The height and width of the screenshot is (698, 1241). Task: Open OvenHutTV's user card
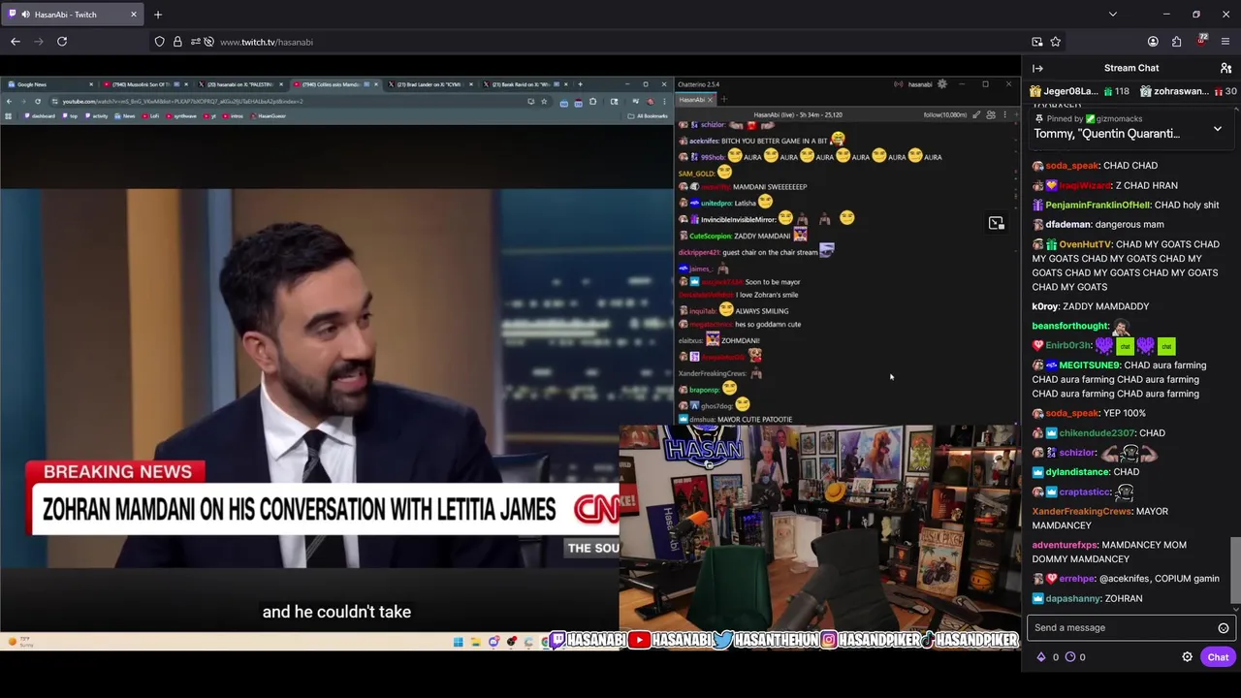click(x=1085, y=244)
